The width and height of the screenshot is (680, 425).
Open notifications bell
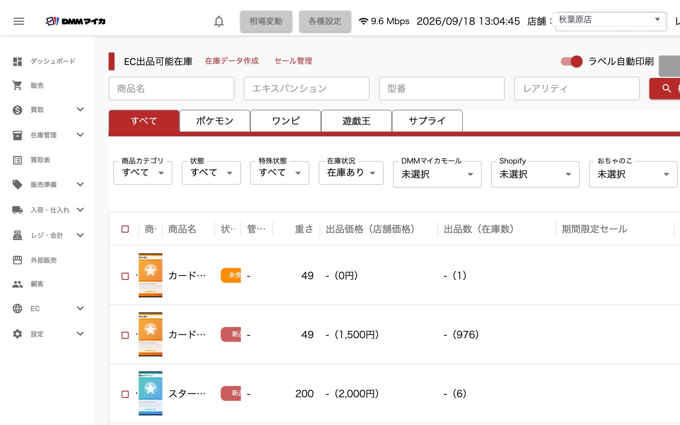pyautogui.click(x=219, y=21)
